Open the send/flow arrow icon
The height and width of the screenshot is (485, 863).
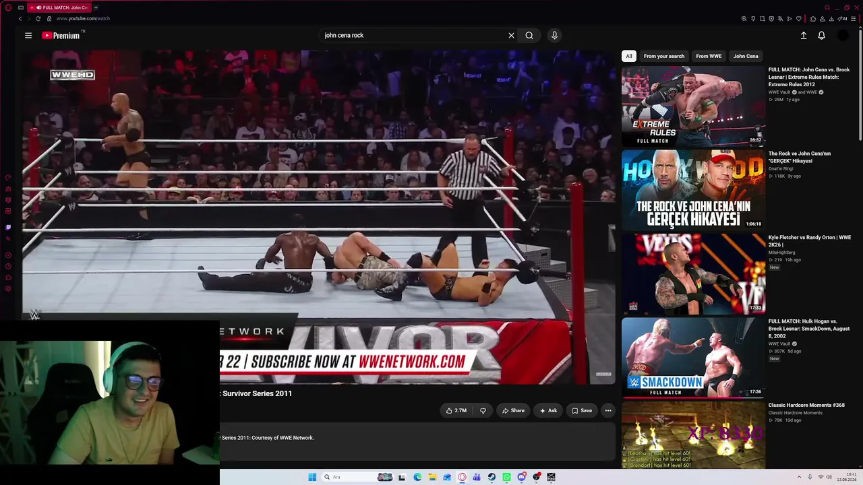pos(790,19)
